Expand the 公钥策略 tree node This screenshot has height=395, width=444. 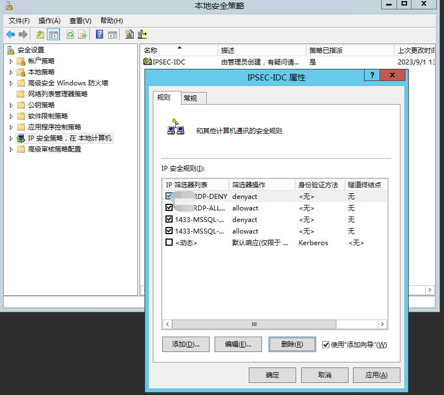point(11,105)
